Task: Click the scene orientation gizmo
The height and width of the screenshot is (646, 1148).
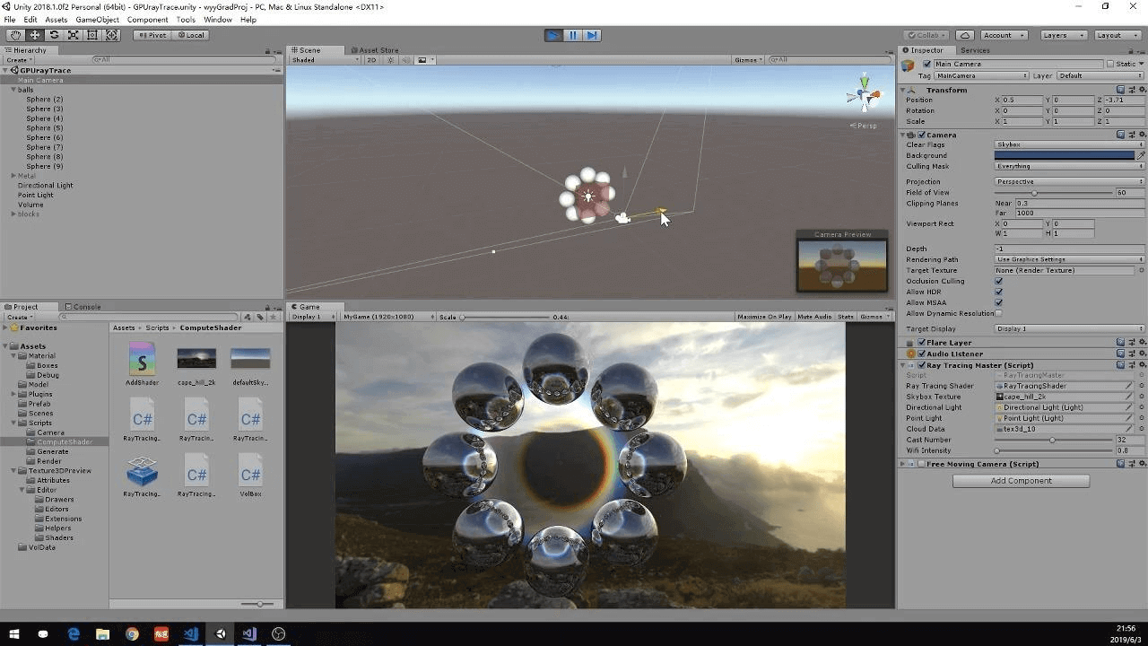Action: click(x=863, y=95)
